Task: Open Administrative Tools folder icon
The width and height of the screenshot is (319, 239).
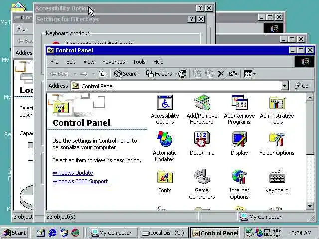Action: tap(277, 110)
